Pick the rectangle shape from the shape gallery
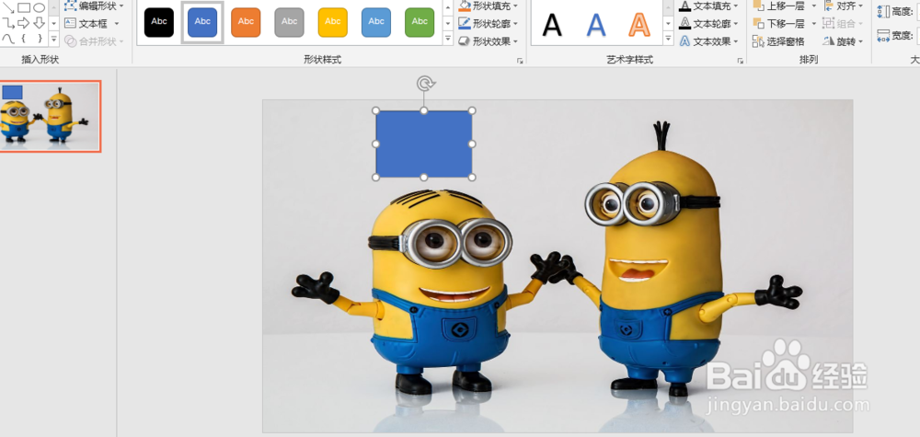The image size is (920, 437). pos(24,7)
